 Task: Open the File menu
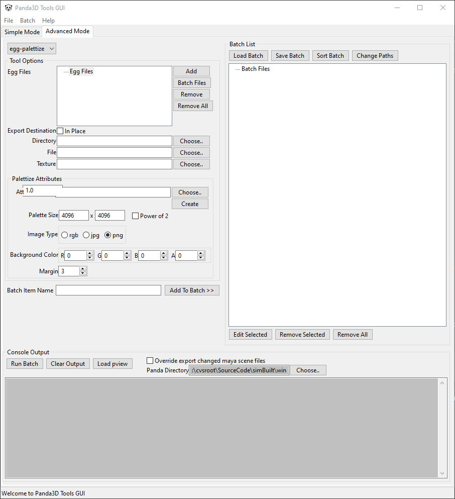tap(9, 21)
